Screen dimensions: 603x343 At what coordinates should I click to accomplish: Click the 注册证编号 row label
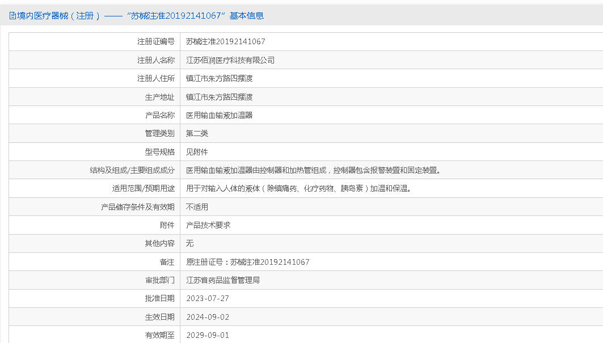point(155,41)
